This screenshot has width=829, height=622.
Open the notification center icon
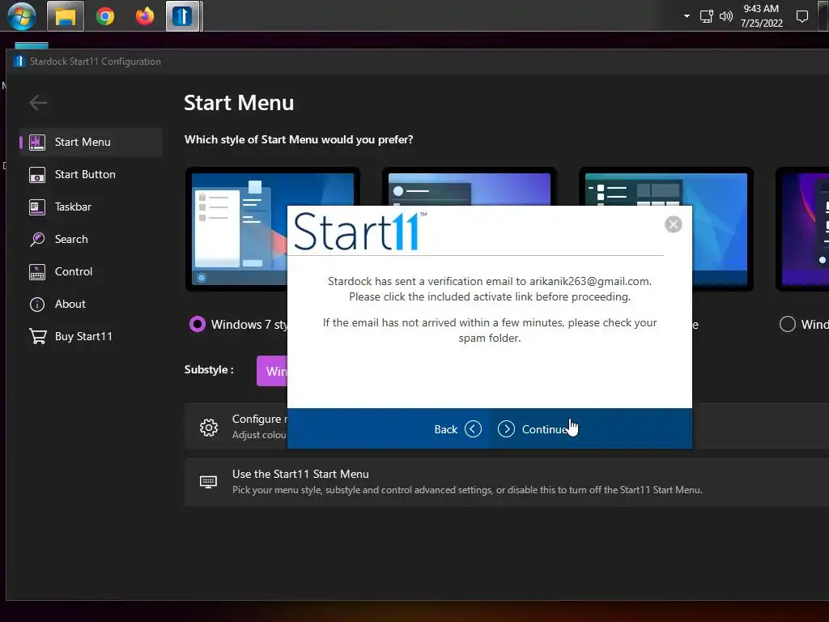pos(802,16)
